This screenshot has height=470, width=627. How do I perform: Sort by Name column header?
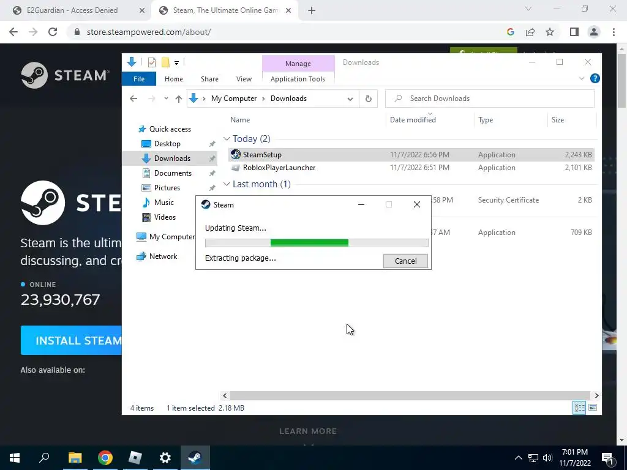(240, 120)
